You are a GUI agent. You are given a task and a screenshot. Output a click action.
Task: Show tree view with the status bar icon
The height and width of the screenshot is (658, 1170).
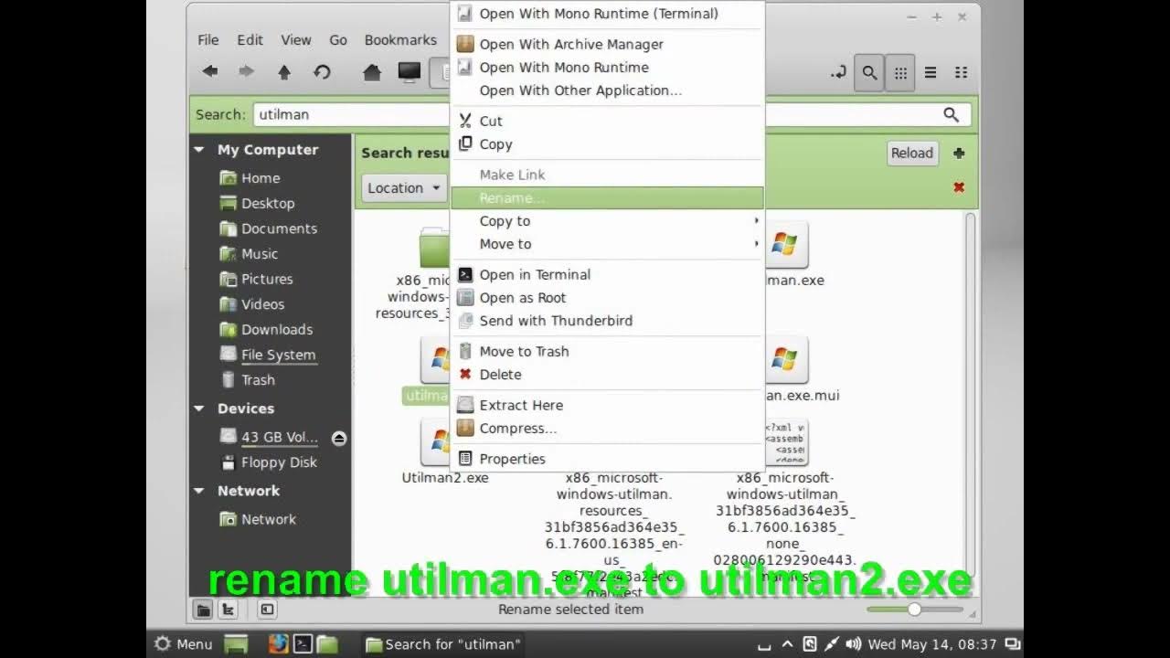(229, 609)
